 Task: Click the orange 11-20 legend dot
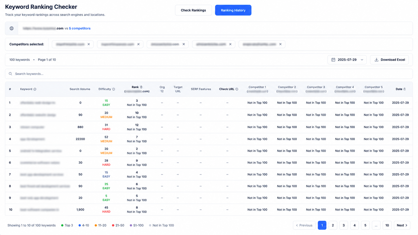[96, 226]
